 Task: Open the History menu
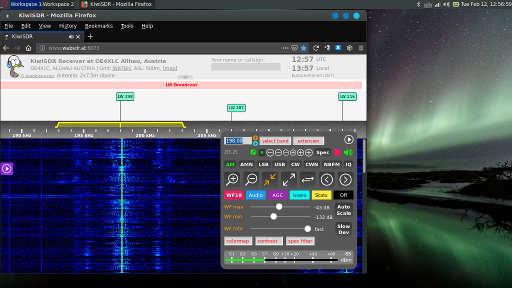pos(68,26)
